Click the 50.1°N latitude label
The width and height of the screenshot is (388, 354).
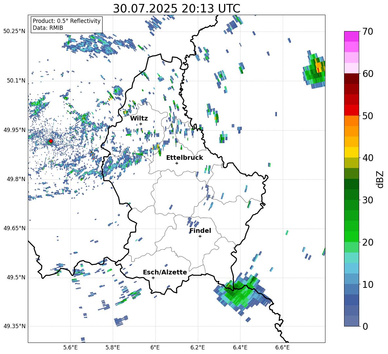[x=16, y=81]
